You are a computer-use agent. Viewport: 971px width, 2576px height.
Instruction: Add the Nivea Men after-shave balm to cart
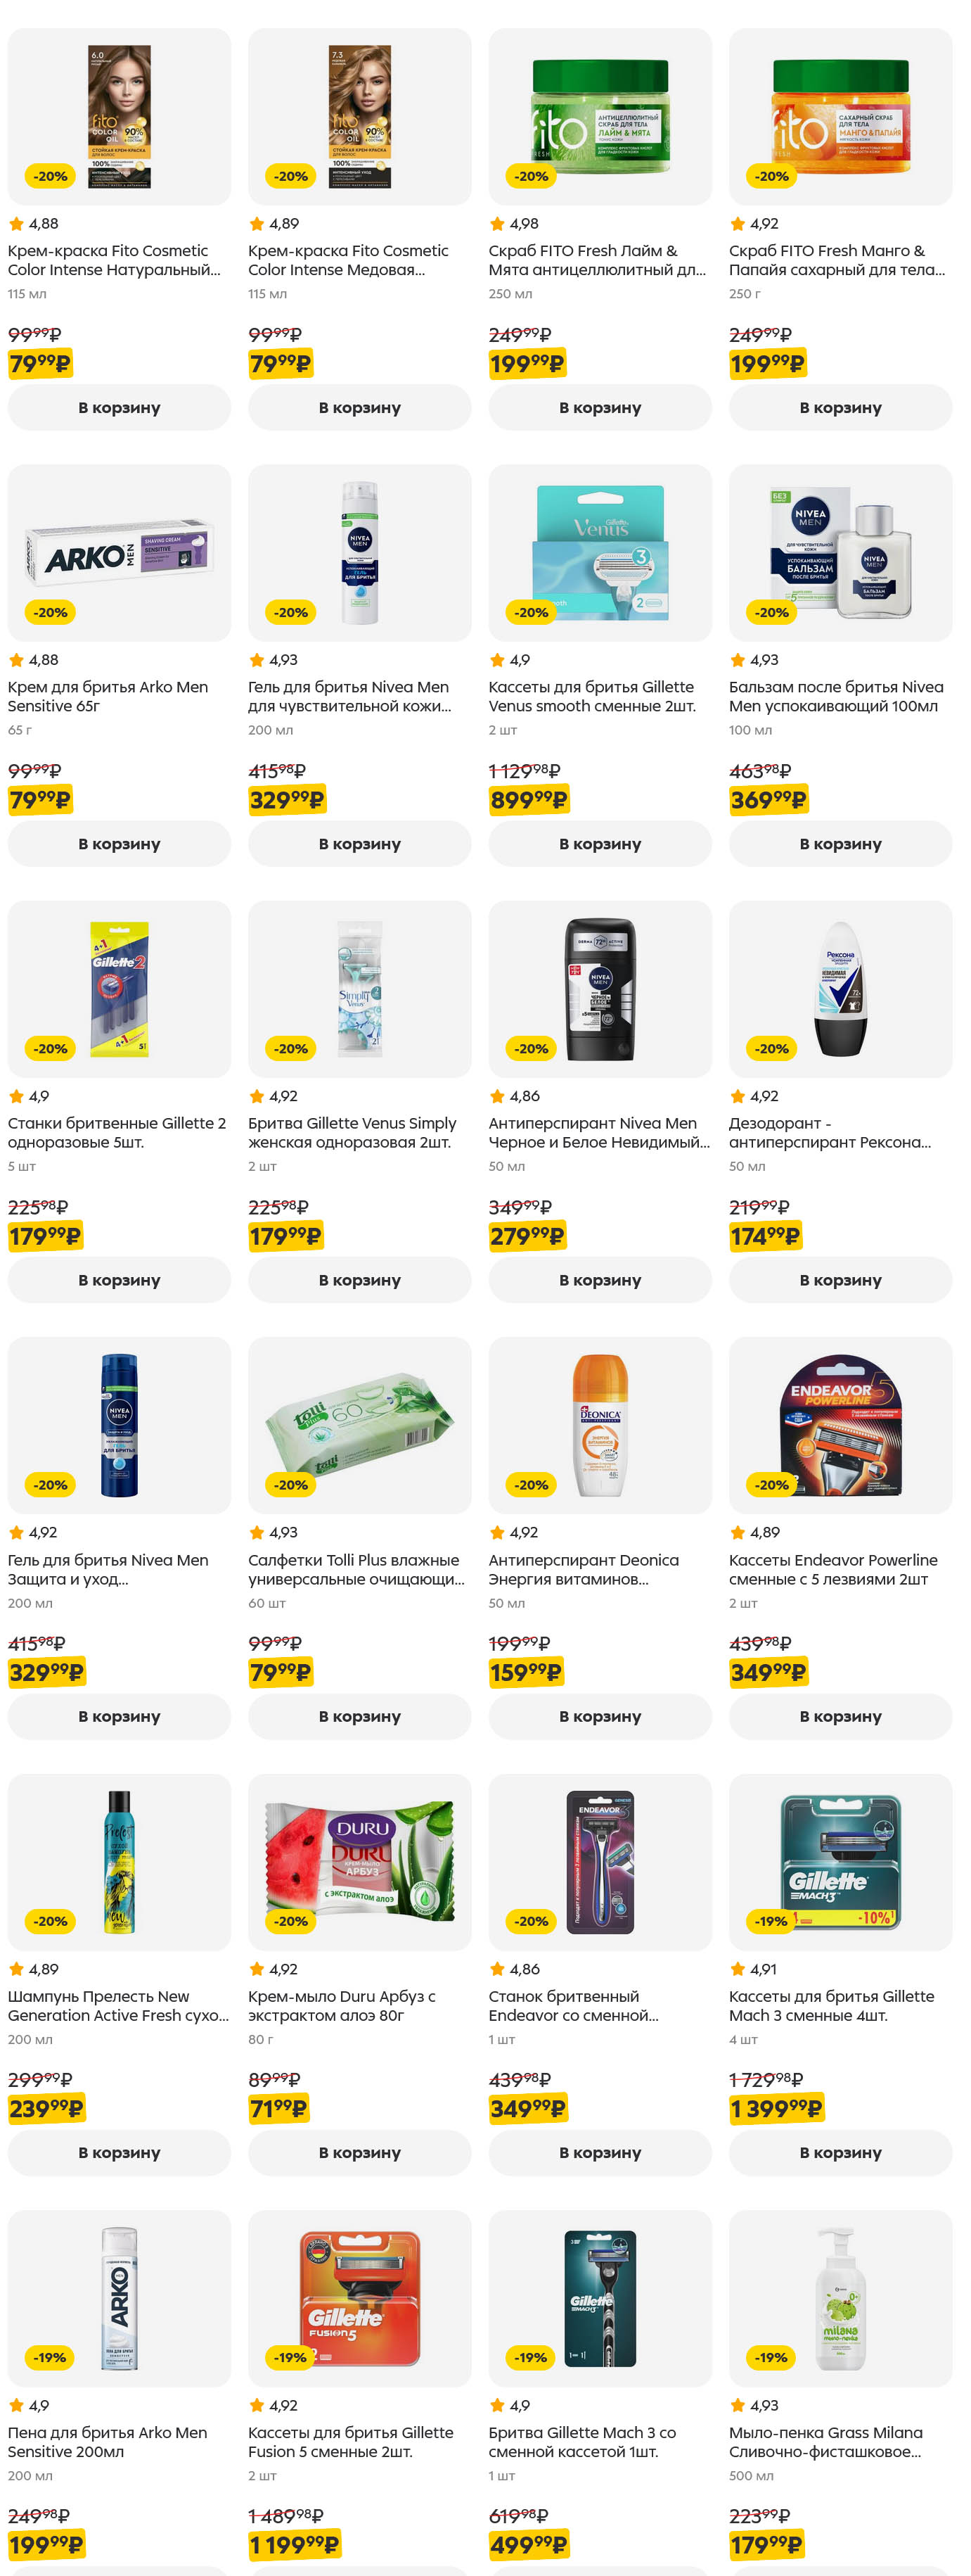point(840,844)
